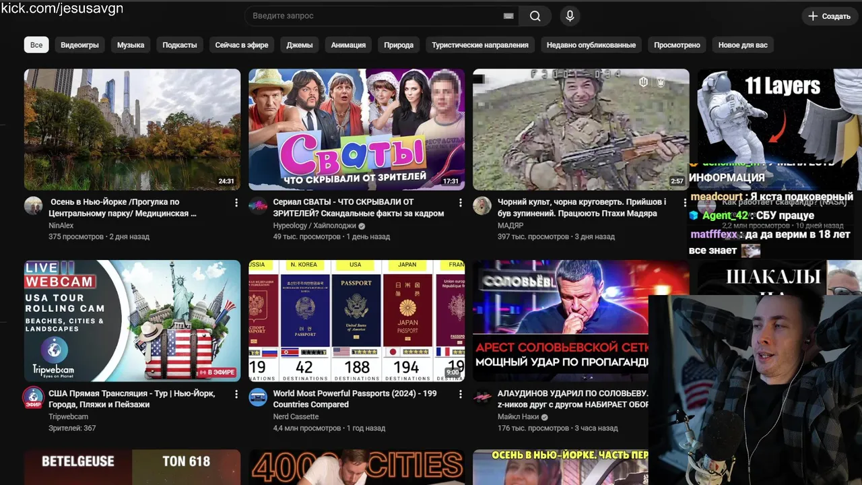Click the Hypeology channel avatar
Image resolution: width=862 pixels, height=485 pixels.
point(257,205)
